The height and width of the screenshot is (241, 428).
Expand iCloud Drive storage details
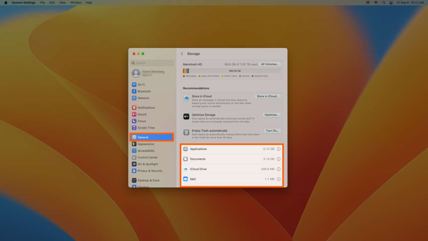point(279,169)
